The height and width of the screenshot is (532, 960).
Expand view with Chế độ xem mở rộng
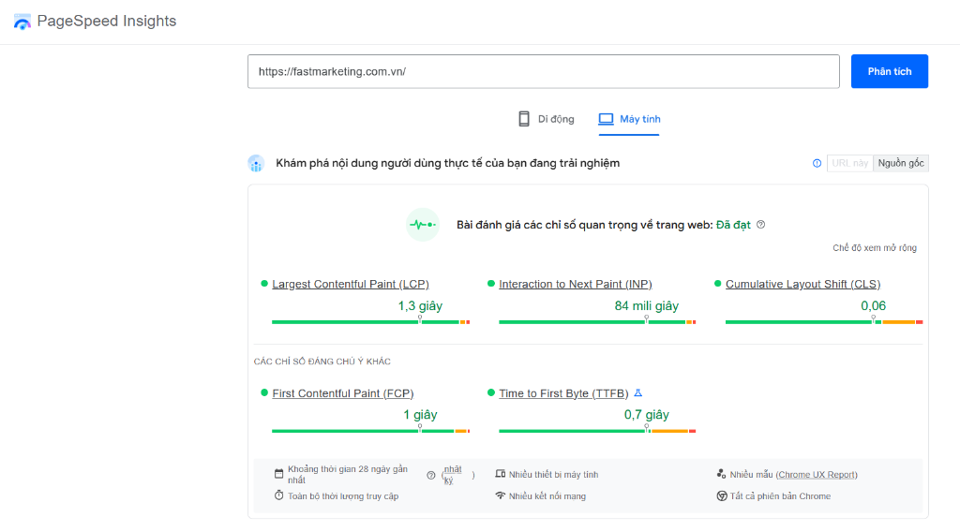(875, 247)
